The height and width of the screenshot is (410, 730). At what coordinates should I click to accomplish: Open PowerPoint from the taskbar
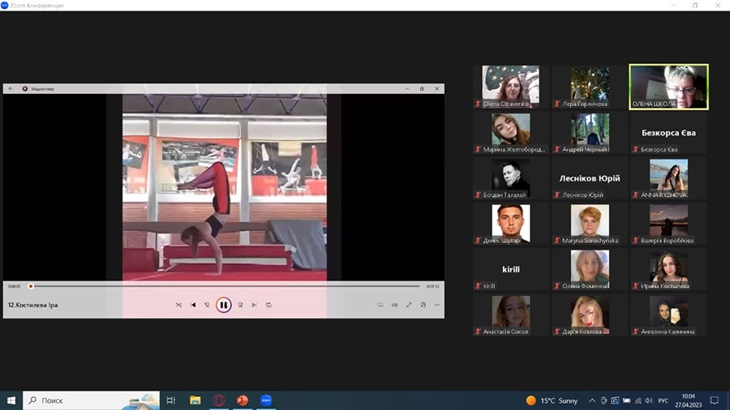242,400
